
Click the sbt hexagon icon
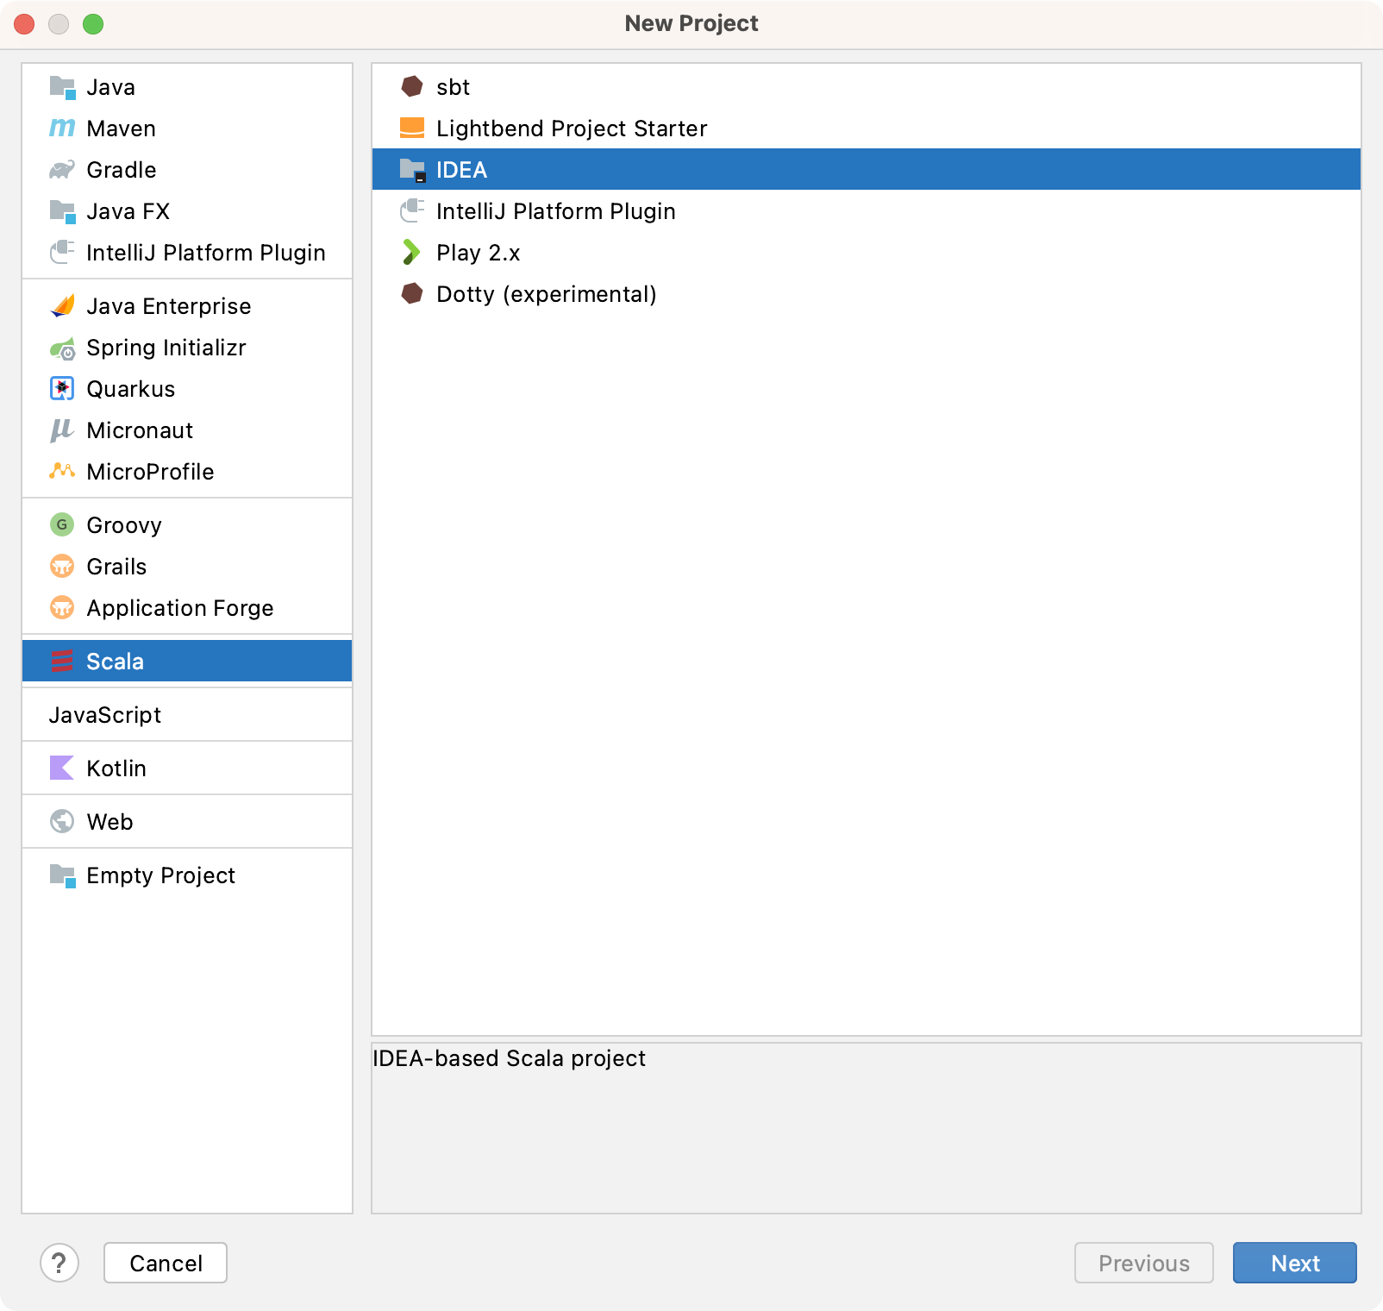pyautogui.click(x=412, y=87)
